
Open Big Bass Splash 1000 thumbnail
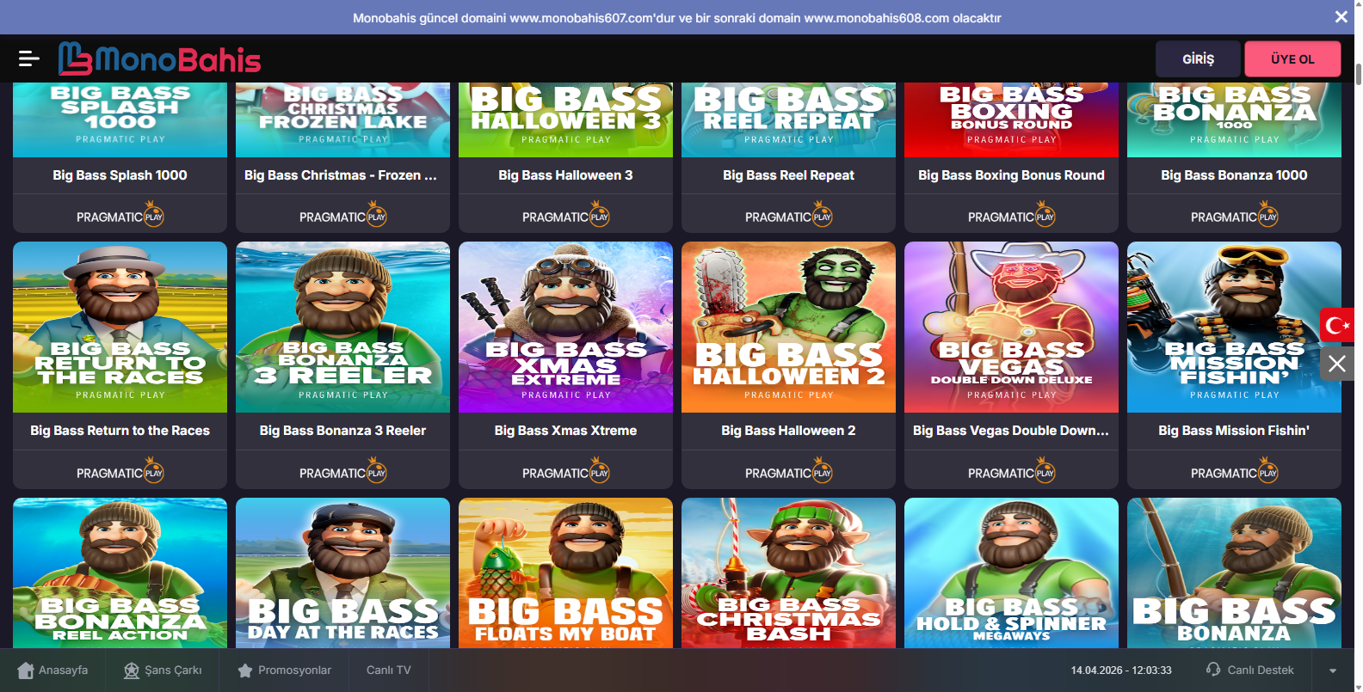[120, 119]
